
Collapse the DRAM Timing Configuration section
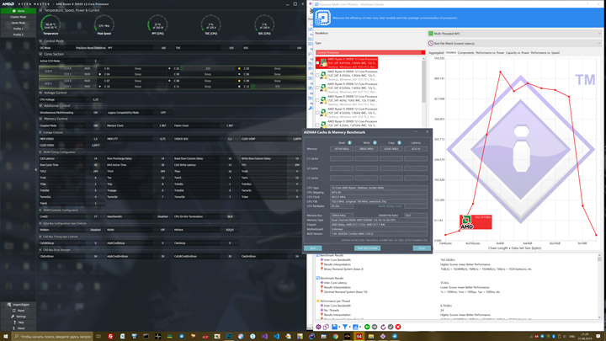40,152
